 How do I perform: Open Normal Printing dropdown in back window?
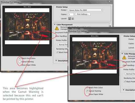(63, 45)
